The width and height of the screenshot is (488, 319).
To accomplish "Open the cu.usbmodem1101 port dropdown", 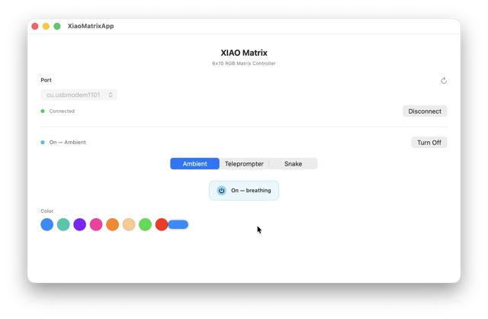I will [x=79, y=95].
